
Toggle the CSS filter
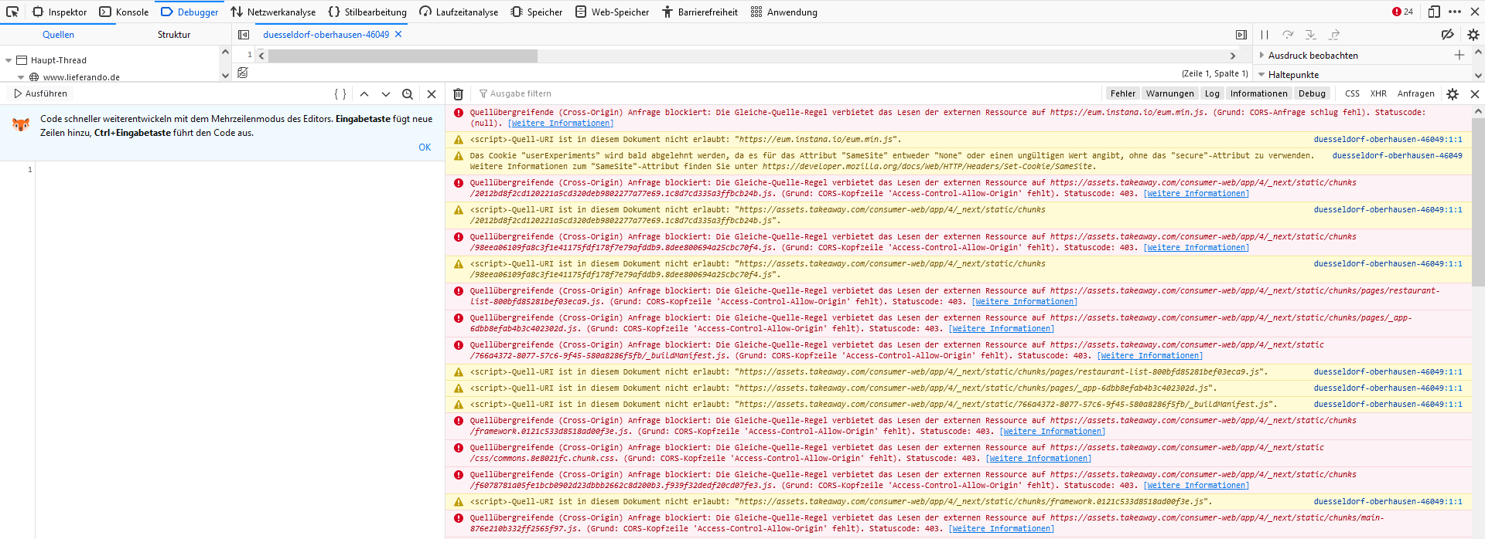click(1352, 93)
